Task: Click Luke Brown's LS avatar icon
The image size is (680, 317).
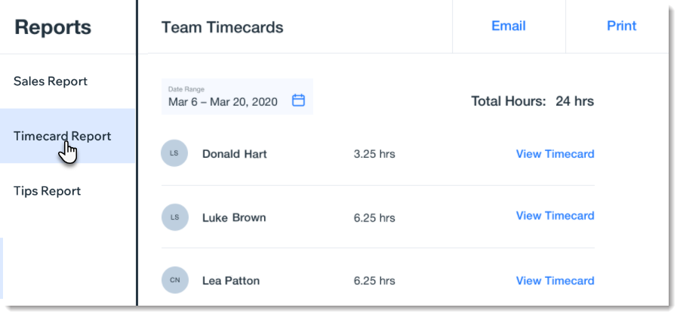Action: (x=175, y=217)
